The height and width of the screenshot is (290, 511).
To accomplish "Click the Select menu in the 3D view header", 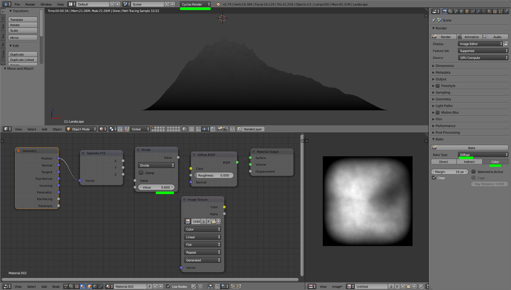I will pos(31,129).
